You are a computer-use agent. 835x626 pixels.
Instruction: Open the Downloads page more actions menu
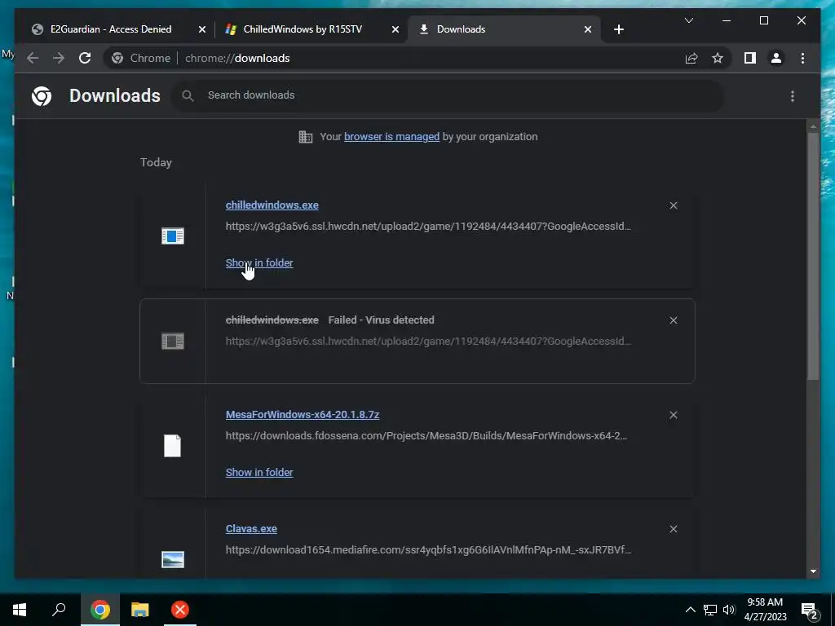tap(793, 96)
